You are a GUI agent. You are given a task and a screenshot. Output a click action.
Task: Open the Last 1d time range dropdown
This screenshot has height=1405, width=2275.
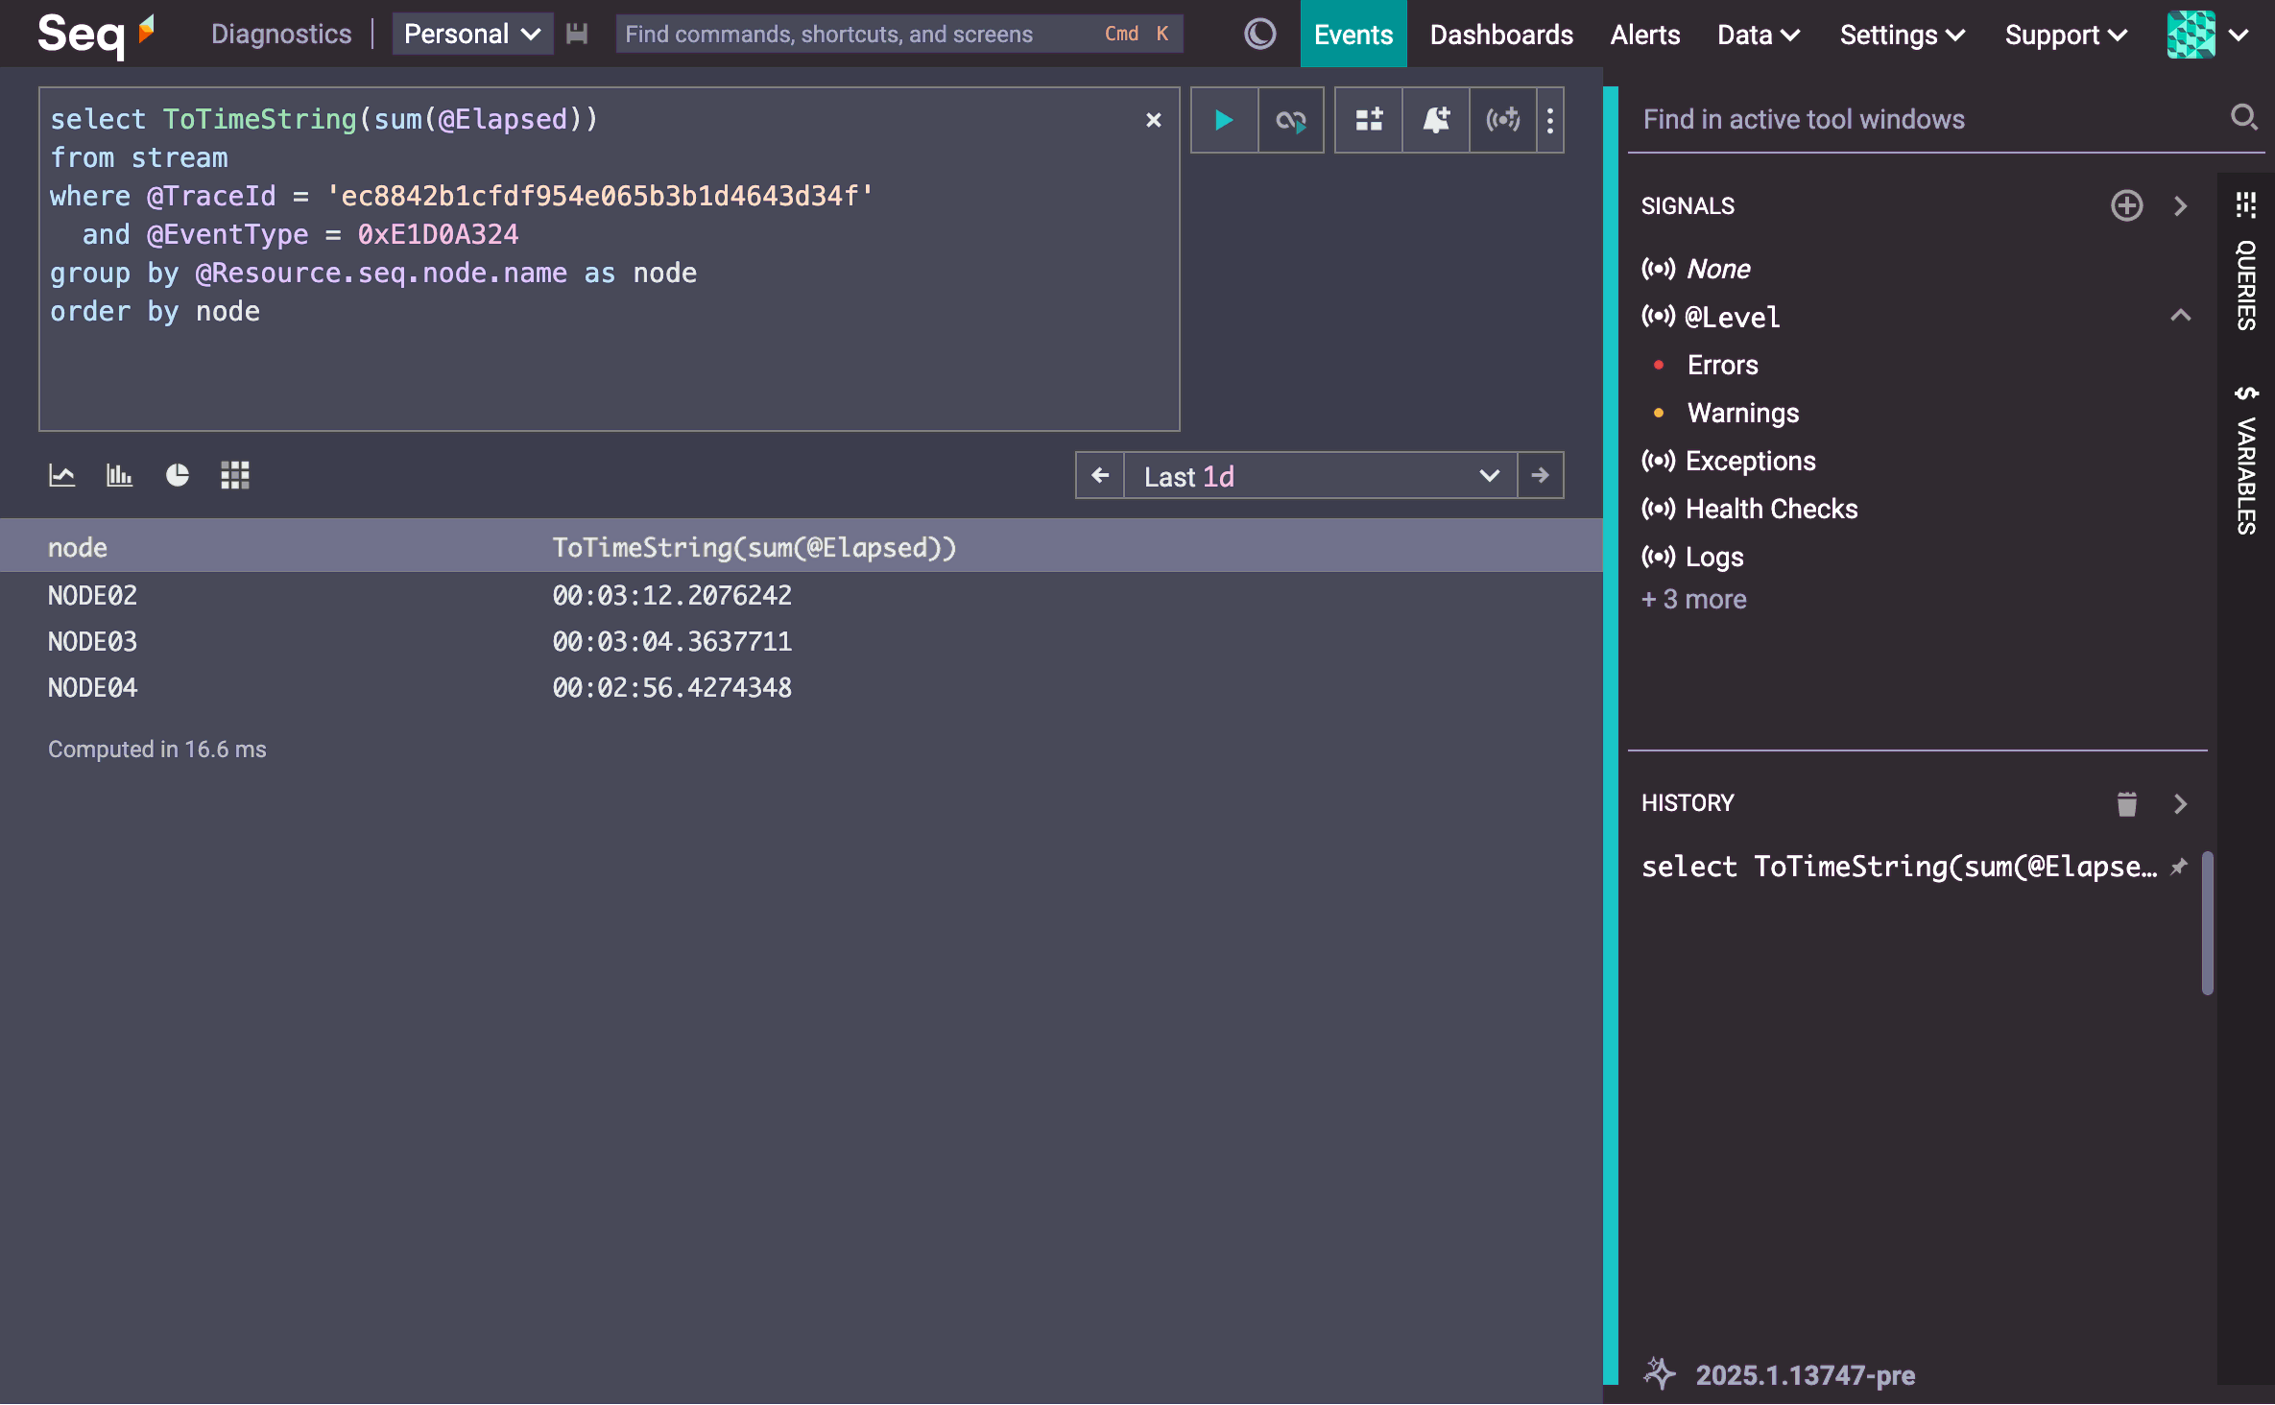pos(1320,475)
